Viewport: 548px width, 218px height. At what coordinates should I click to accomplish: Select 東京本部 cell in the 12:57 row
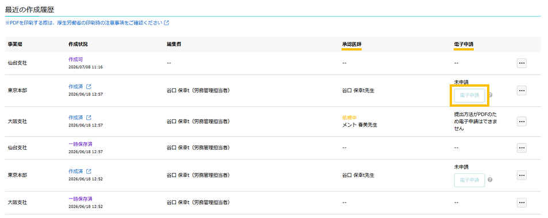17,90
